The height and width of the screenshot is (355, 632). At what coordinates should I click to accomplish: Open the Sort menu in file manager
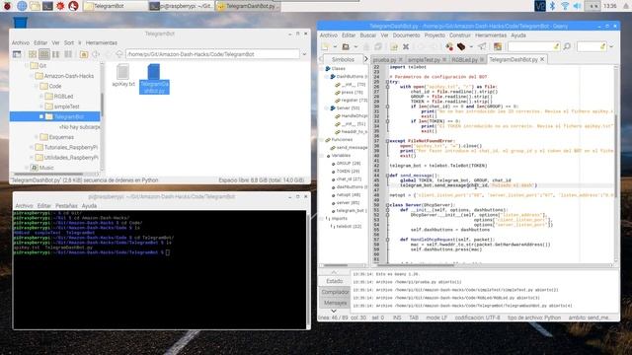[69, 42]
